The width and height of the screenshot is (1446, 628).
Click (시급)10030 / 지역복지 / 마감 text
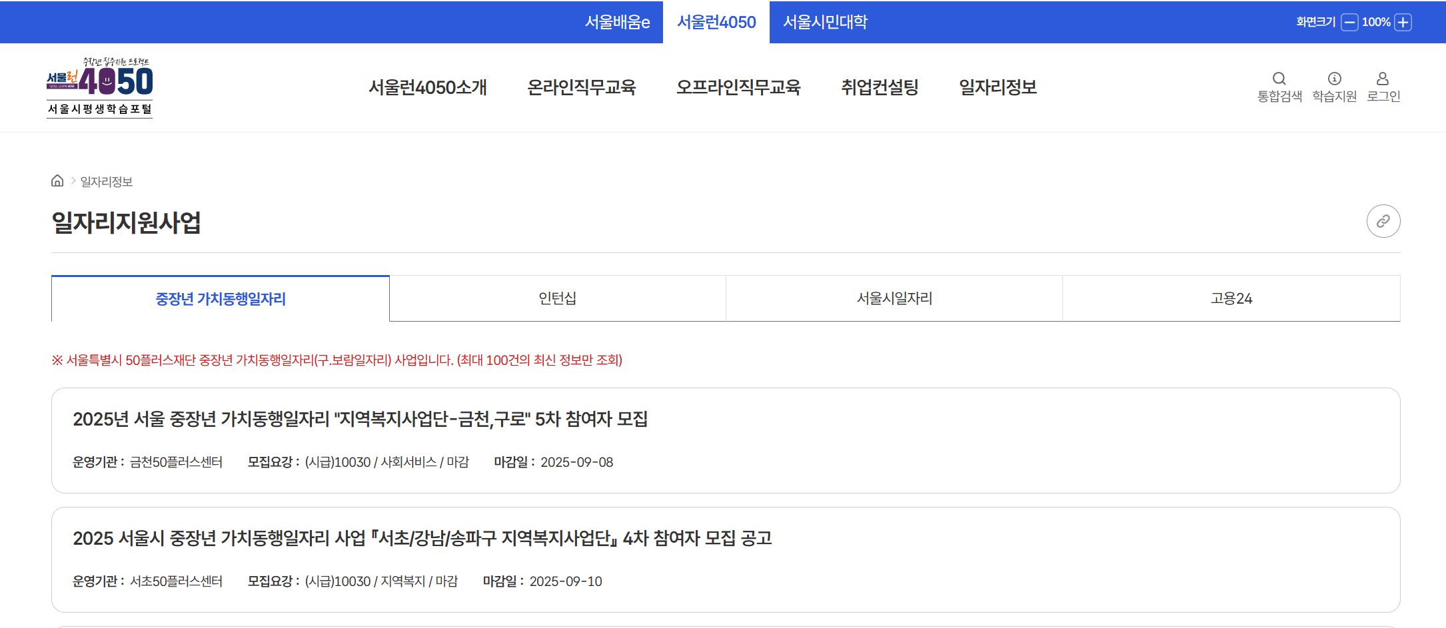pyautogui.click(x=381, y=581)
